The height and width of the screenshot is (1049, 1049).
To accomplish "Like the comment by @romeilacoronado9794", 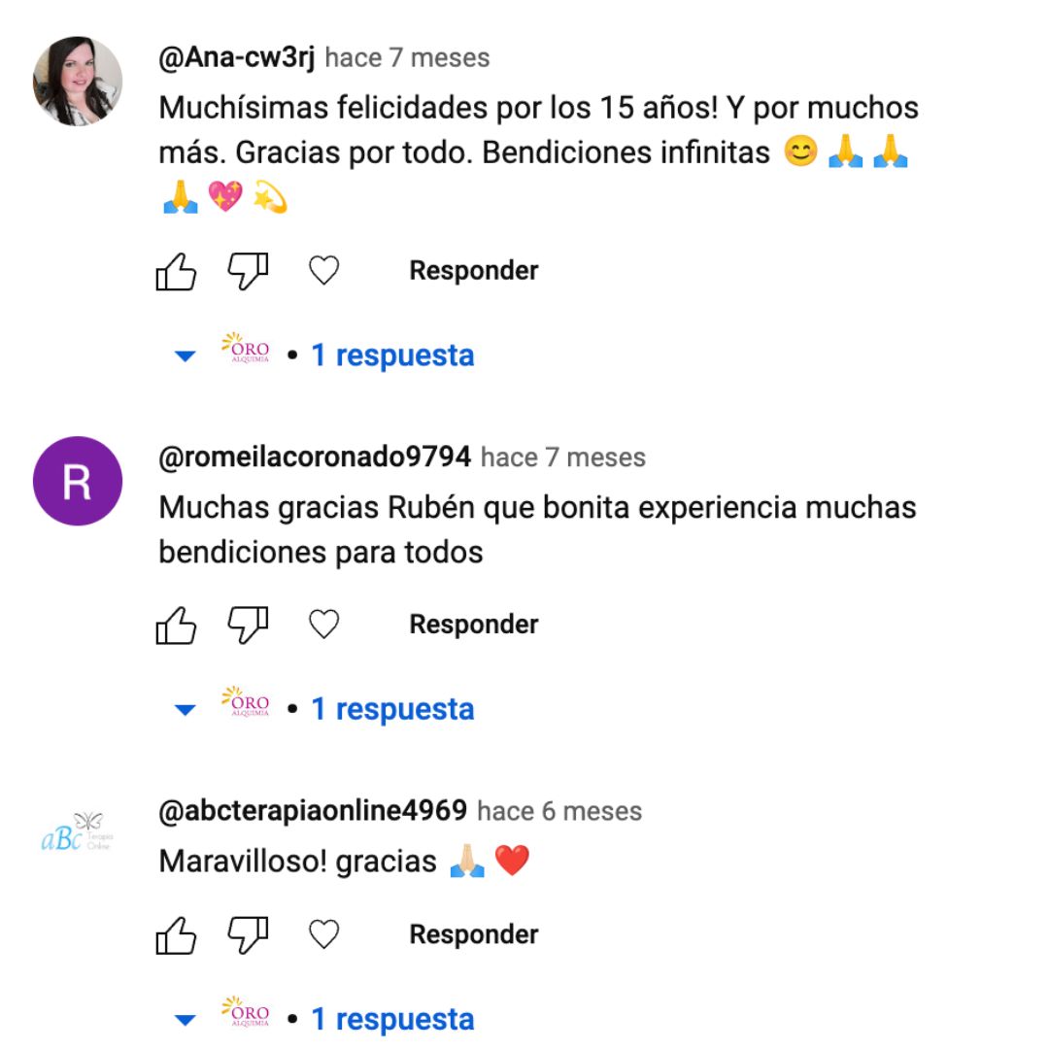I will tap(176, 626).
